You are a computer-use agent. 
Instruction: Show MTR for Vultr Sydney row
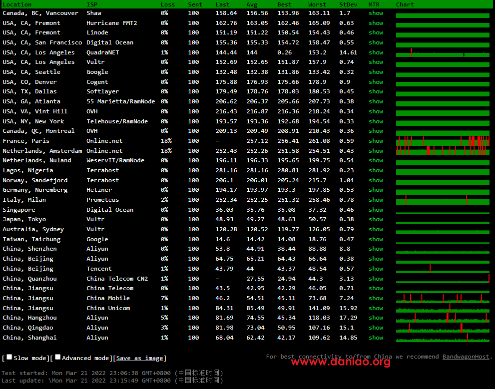coord(376,229)
